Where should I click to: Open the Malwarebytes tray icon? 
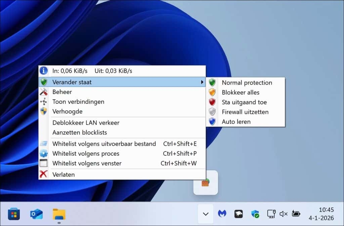(x=222, y=214)
